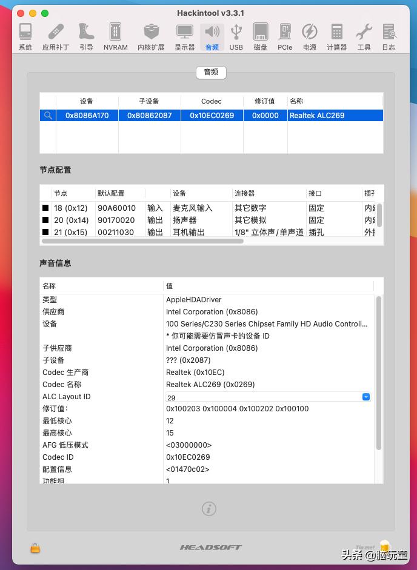Click the Tip me beer icon
The image size is (417, 570).
[385, 546]
